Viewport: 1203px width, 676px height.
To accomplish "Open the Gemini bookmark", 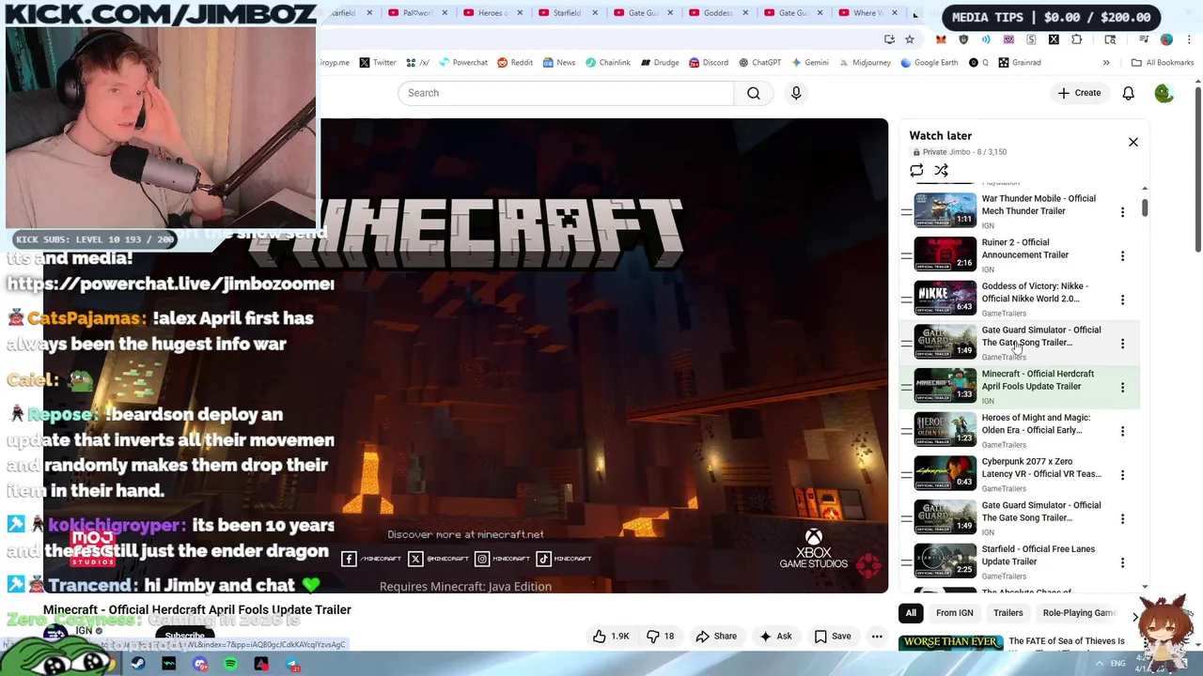I will (809, 63).
